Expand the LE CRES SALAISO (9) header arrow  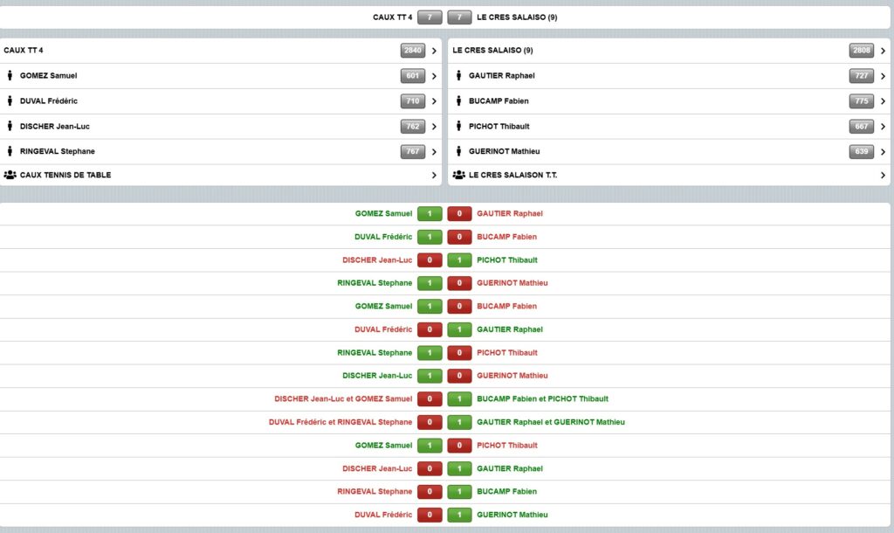(883, 51)
